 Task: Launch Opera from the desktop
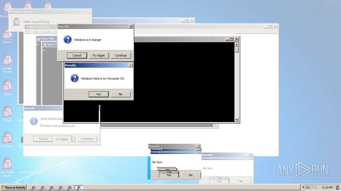(x=7, y=88)
